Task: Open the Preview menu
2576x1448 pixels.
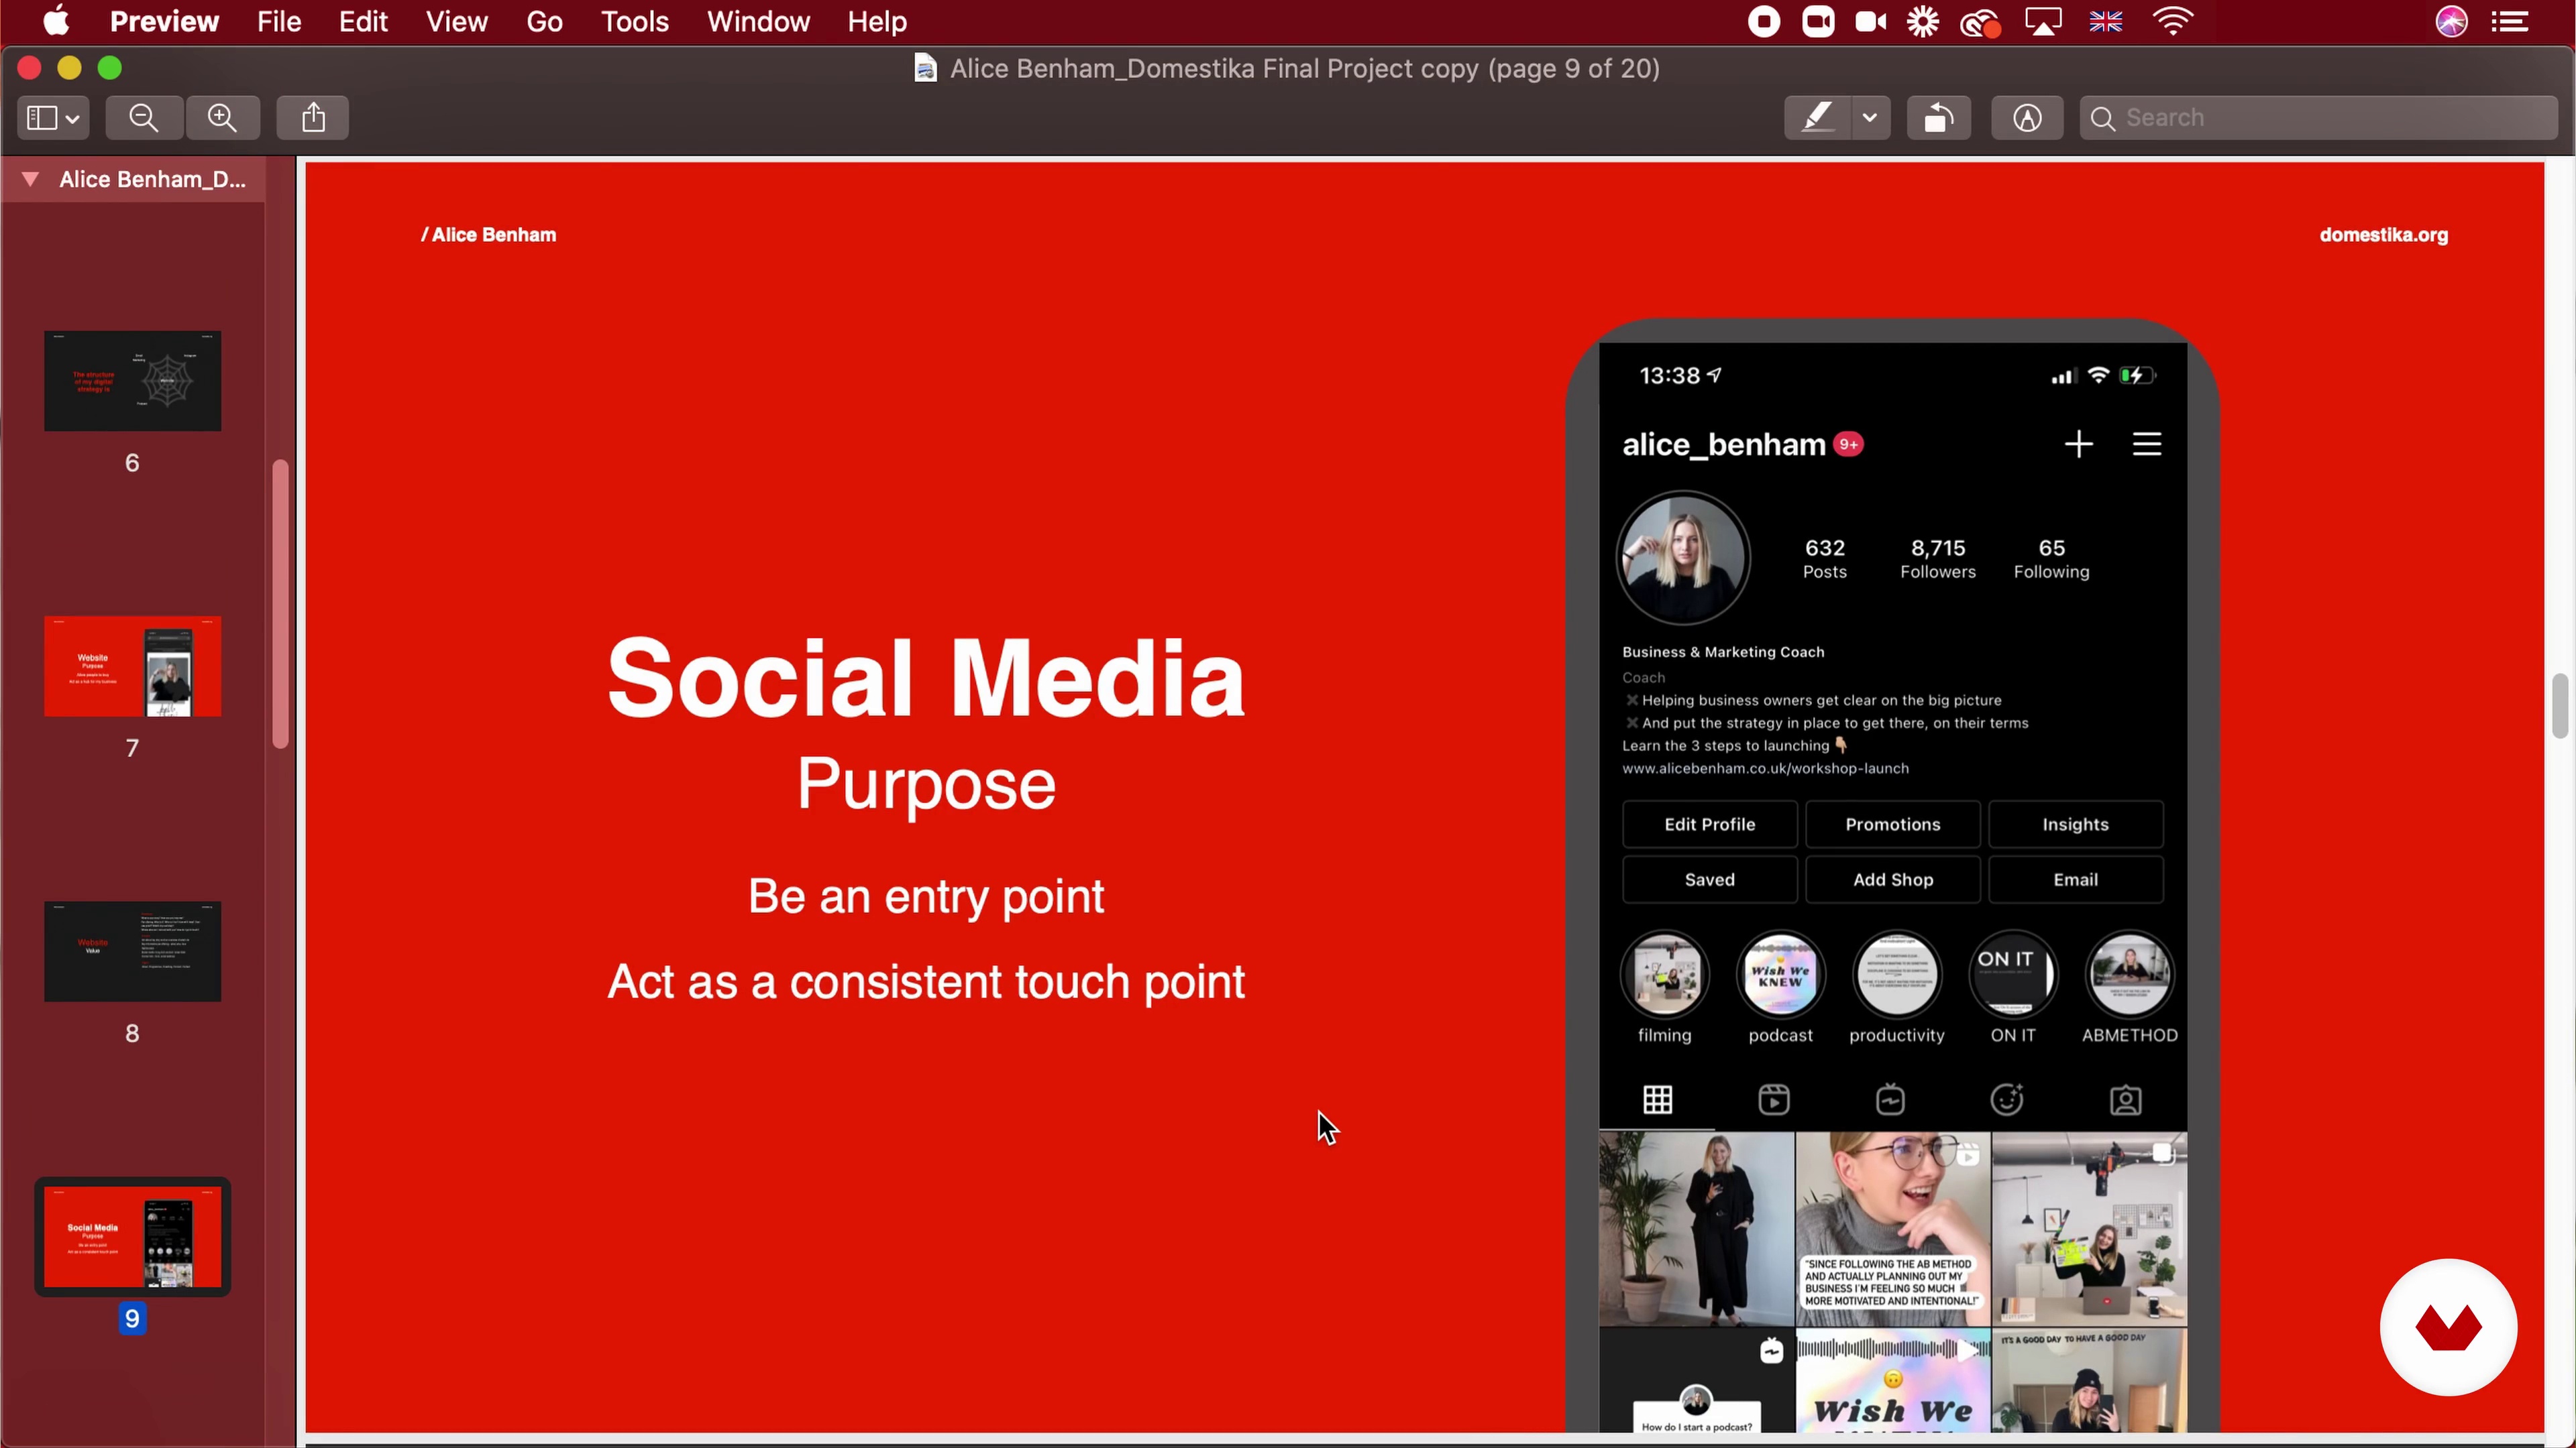Action: (164, 21)
